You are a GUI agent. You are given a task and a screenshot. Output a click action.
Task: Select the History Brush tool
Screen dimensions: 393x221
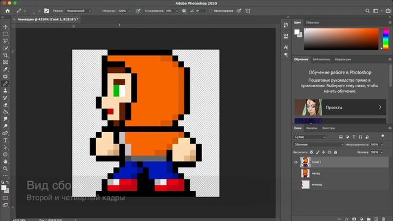[x=6, y=98]
